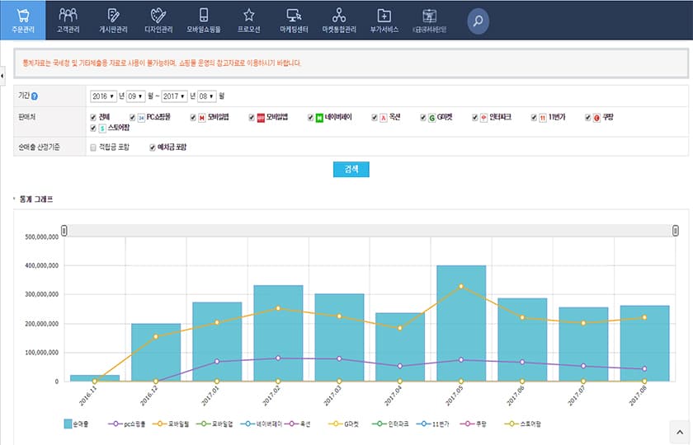This screenshot has width=693, height=445.
Task: Open the 모바일쇼핑몰 phone icon menu
Action: point(203,21)
